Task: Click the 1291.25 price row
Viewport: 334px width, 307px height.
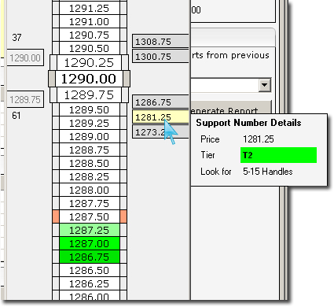Action: [90, 9]
